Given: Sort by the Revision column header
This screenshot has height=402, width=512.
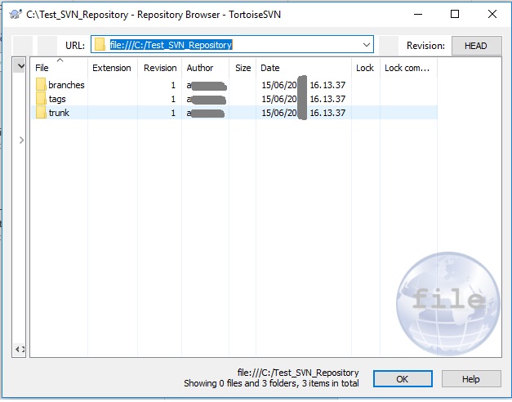Looking at the screenshot, I should pyautogui.click(x=160, y=68).
